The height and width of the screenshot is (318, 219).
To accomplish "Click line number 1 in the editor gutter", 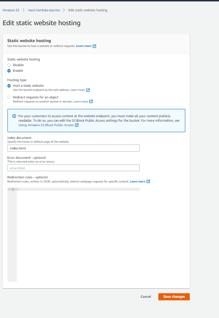I will [x=13, y=189].
